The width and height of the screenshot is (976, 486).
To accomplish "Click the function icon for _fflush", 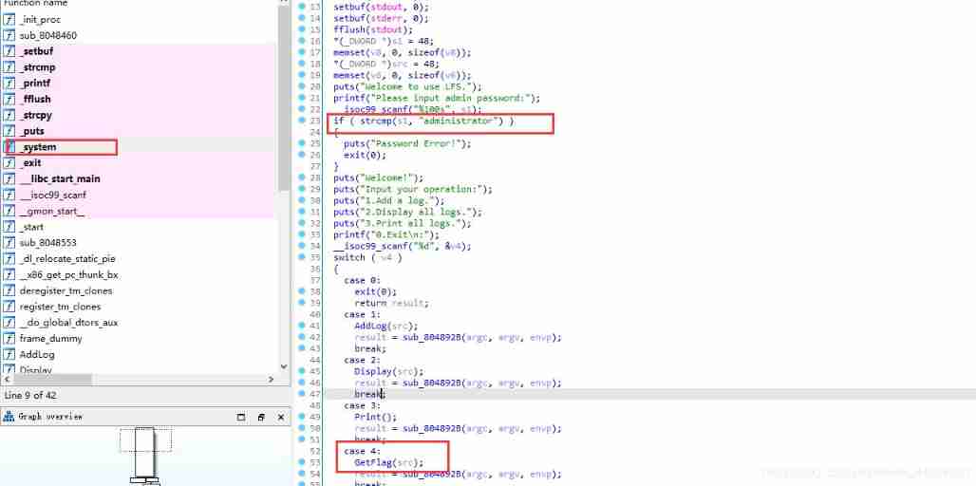I will [x=9, y=99].
